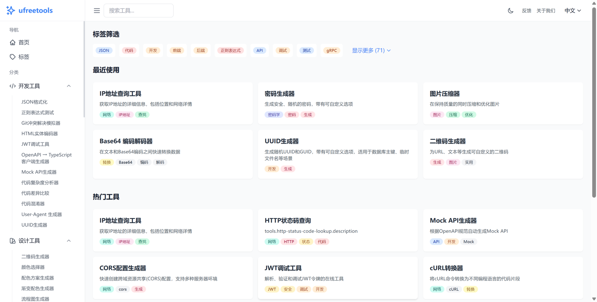Open the 关于我们 about link
This screenshot has height=302, width=597.
coord(546,11)
